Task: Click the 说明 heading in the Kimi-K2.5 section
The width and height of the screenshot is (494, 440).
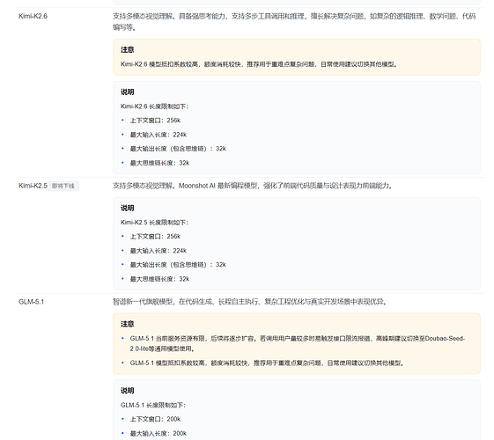Action: pyautogui.click(x=128, y=208)
